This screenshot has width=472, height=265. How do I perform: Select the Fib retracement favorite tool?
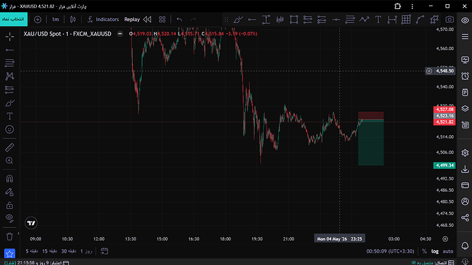[x=350, y=20]
